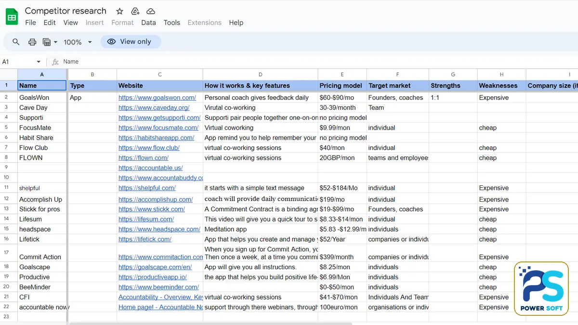Open the lifesum.com link
The width and height of the screenshot is (578, 325).
pos(146,219)
